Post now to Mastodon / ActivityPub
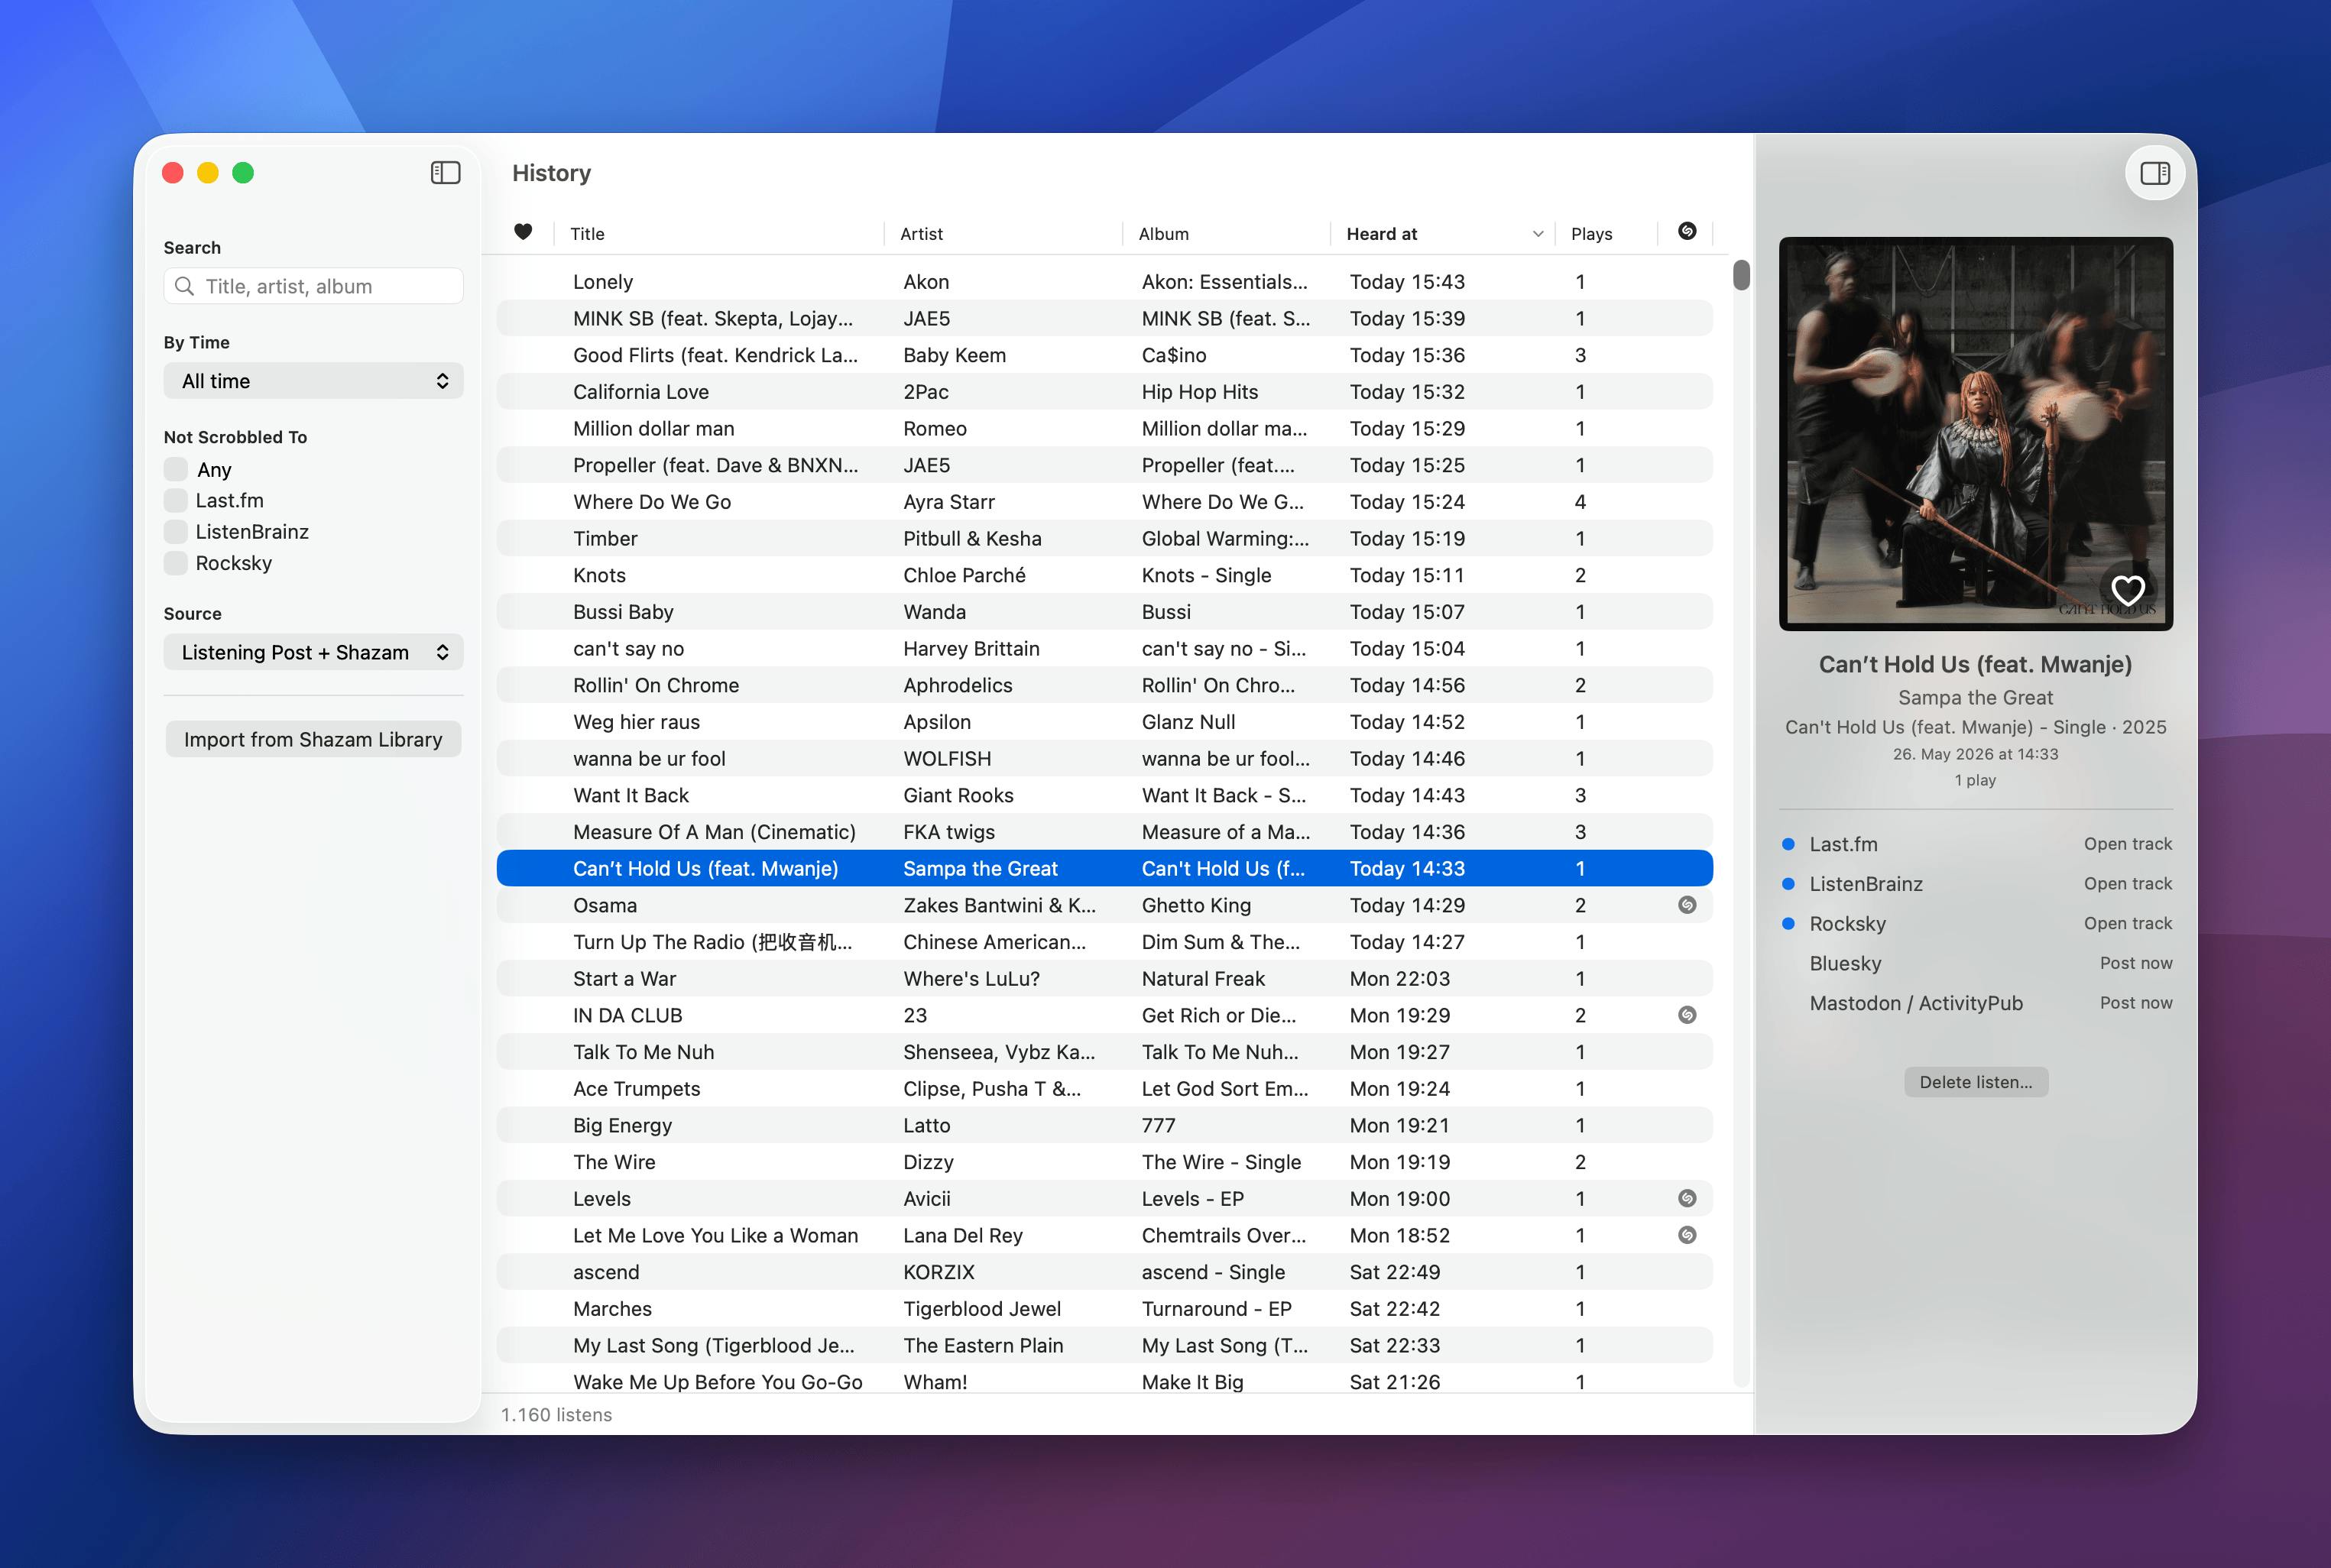Image resolution: width=2331 pixels, height=1568 pixels. pyautogui.click(x=2136, y=1003)
